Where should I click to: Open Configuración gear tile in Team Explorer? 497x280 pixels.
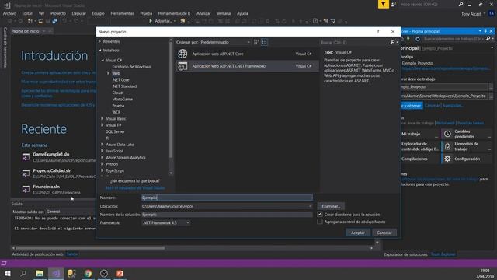pos(467,159)
